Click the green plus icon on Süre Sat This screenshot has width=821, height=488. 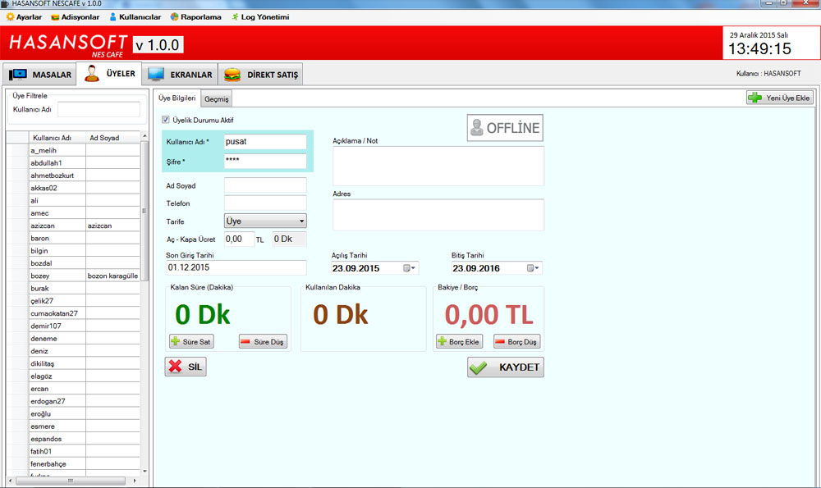(x=176, y=341)
